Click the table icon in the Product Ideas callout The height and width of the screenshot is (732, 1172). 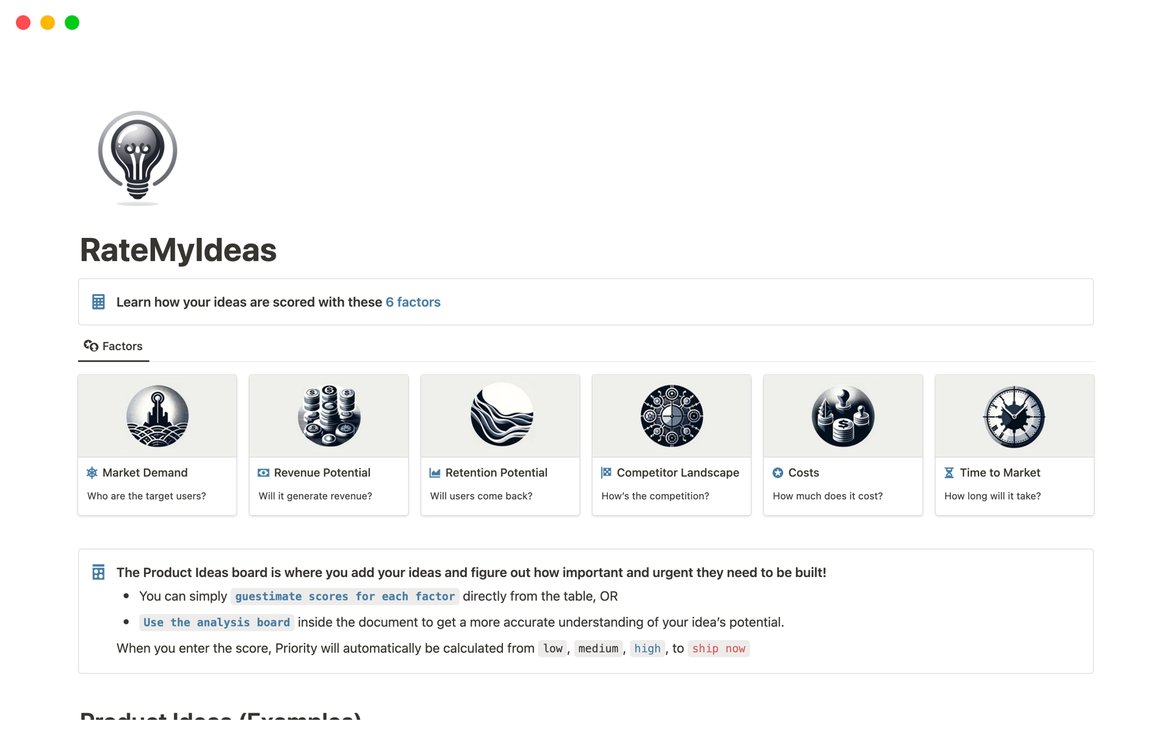point(98,572)
